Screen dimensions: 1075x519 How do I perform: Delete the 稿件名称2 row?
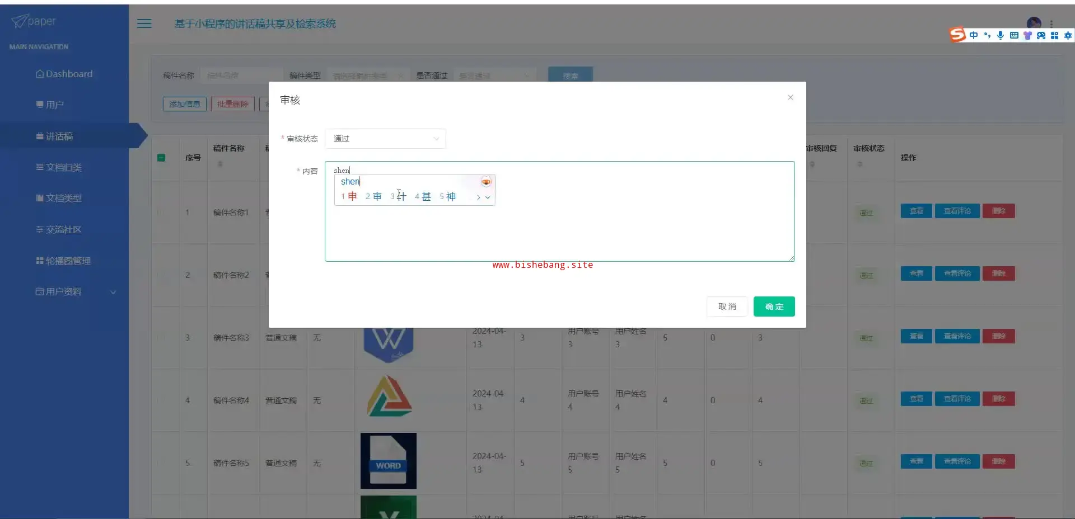(999, 273)
